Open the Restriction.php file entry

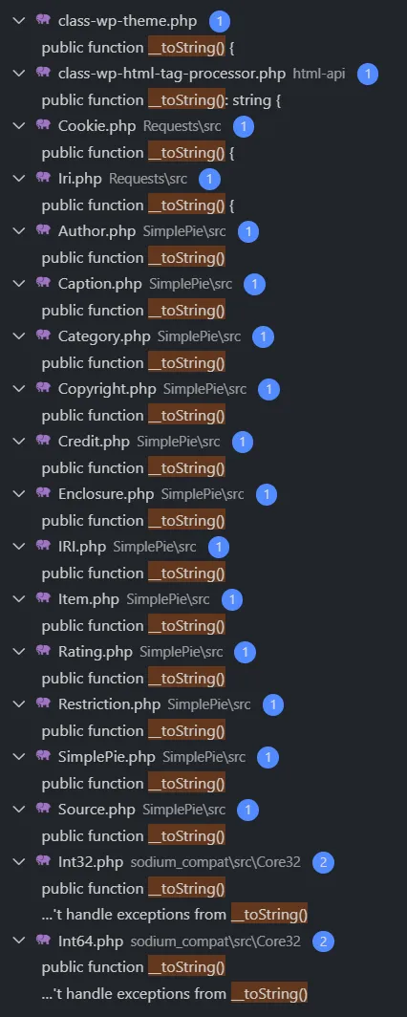[x=110, y=704]
